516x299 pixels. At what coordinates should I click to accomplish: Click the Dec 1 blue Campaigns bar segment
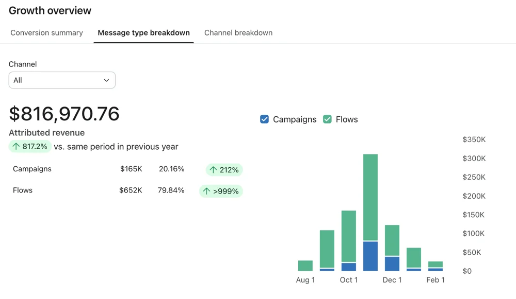pyautogui.click(x=392, y=264)
